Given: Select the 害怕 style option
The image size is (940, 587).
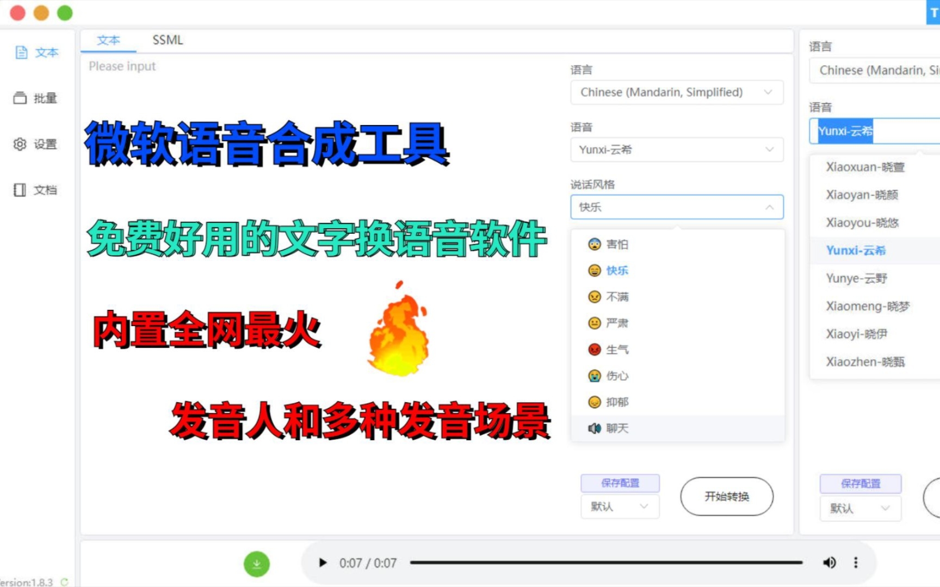Looking at the screenshot, I should 677,245.
